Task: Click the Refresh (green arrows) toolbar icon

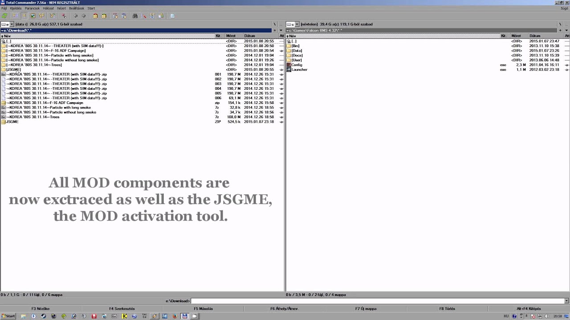Action: [x=4, y=16]
